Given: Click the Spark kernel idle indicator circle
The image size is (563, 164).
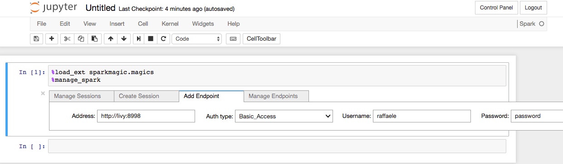Looking at the screenshot, I should point(542,24).
